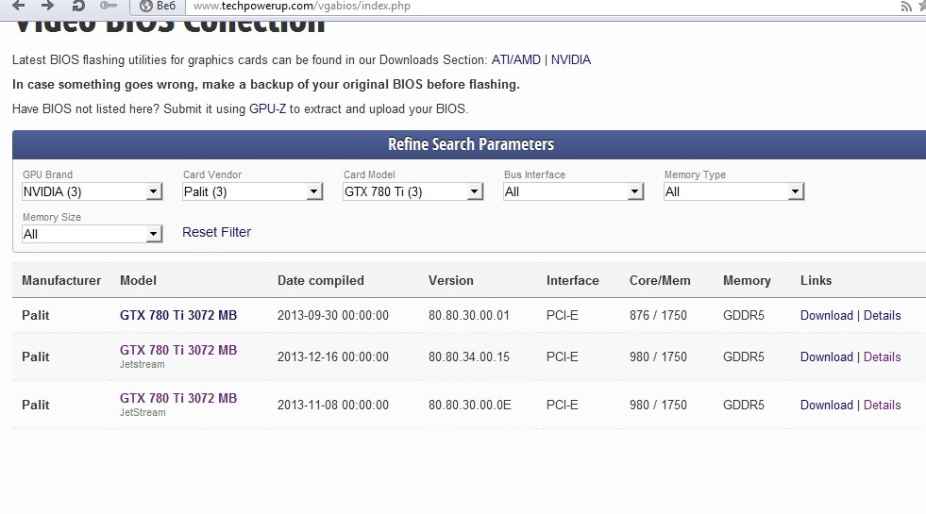Select the date cell 2013-11-08 00:00:00

point(333,405)
